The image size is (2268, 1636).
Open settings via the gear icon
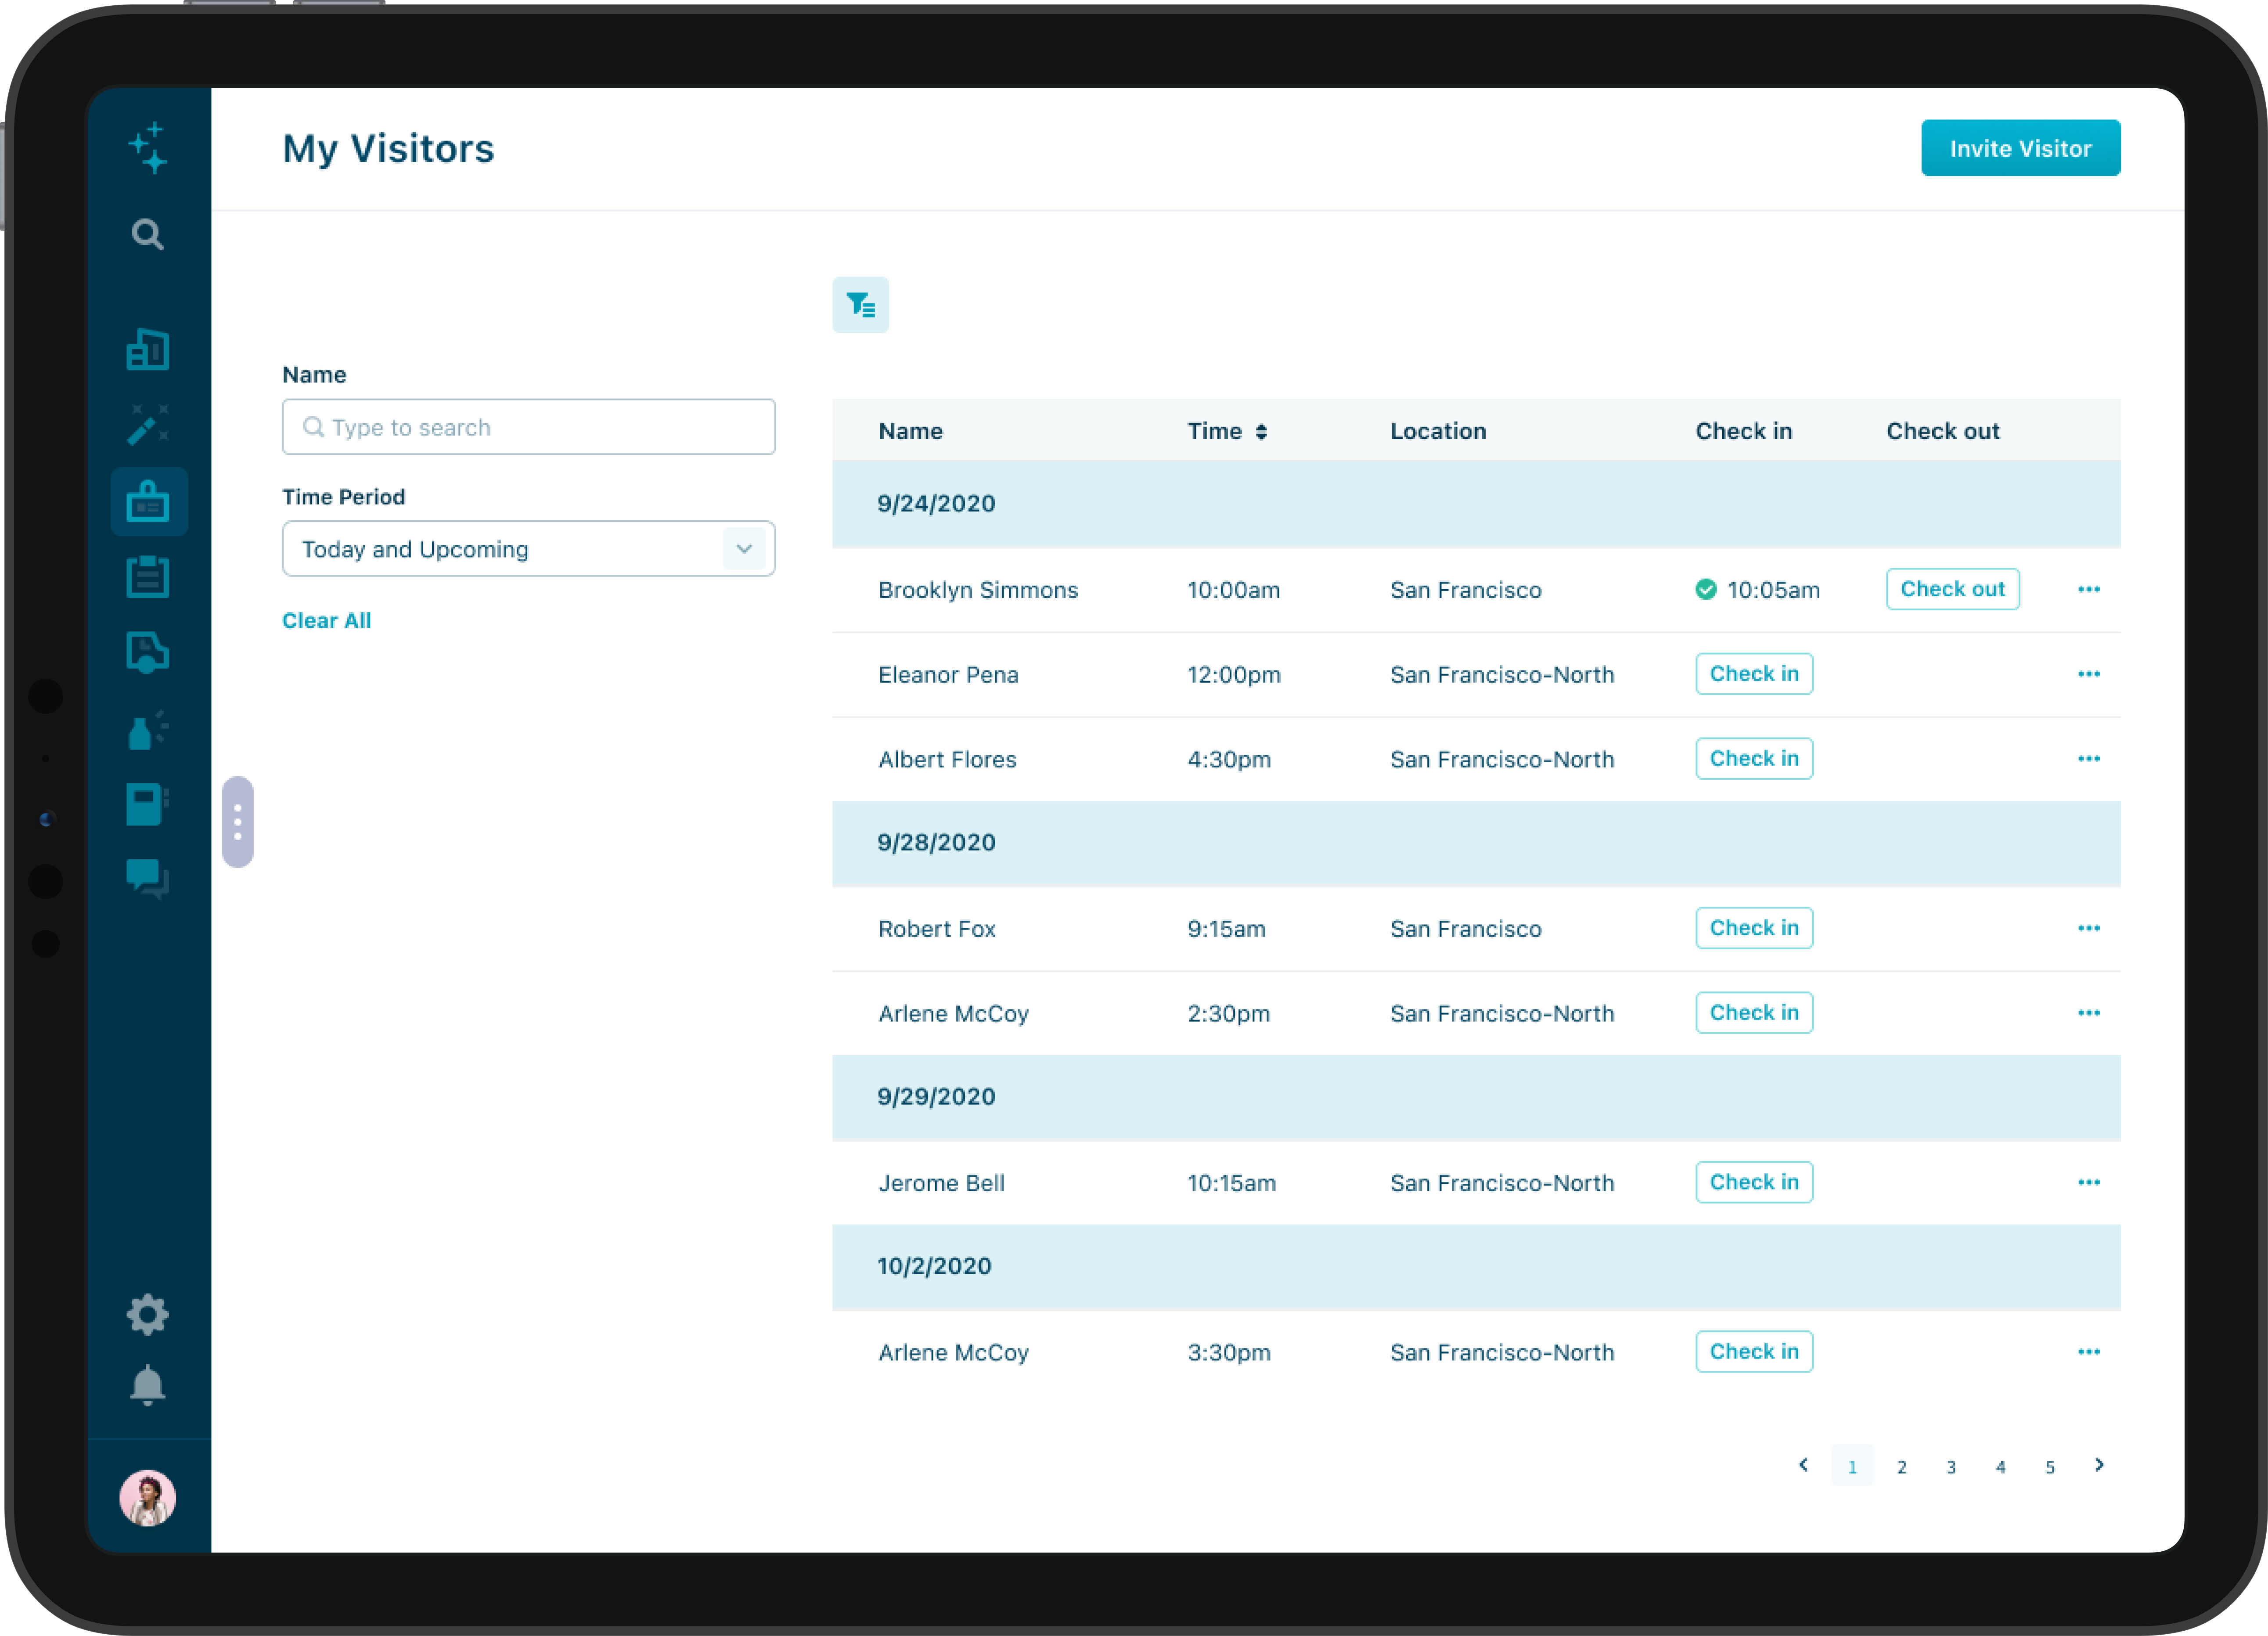pyautogui.click(x=148, y=1314)
